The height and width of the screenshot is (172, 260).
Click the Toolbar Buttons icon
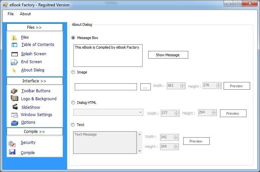(x=14, y=91)
